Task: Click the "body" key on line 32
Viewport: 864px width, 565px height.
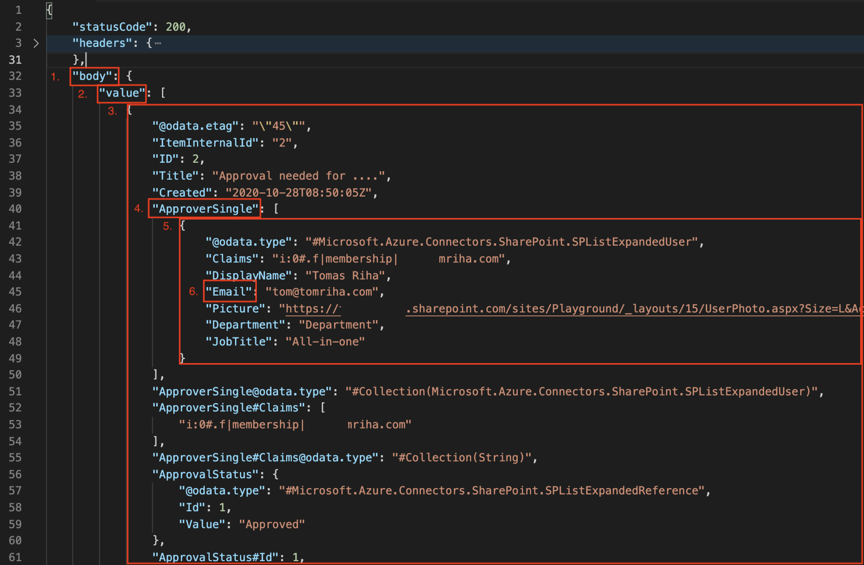Action: (x=92, y=76)
